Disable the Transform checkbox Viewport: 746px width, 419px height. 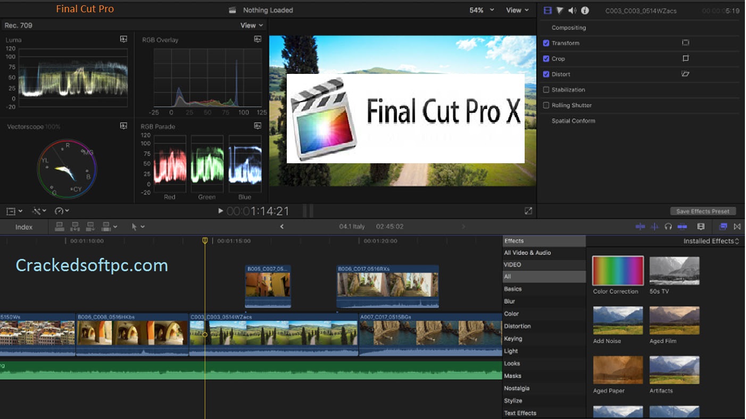point(546,43)
